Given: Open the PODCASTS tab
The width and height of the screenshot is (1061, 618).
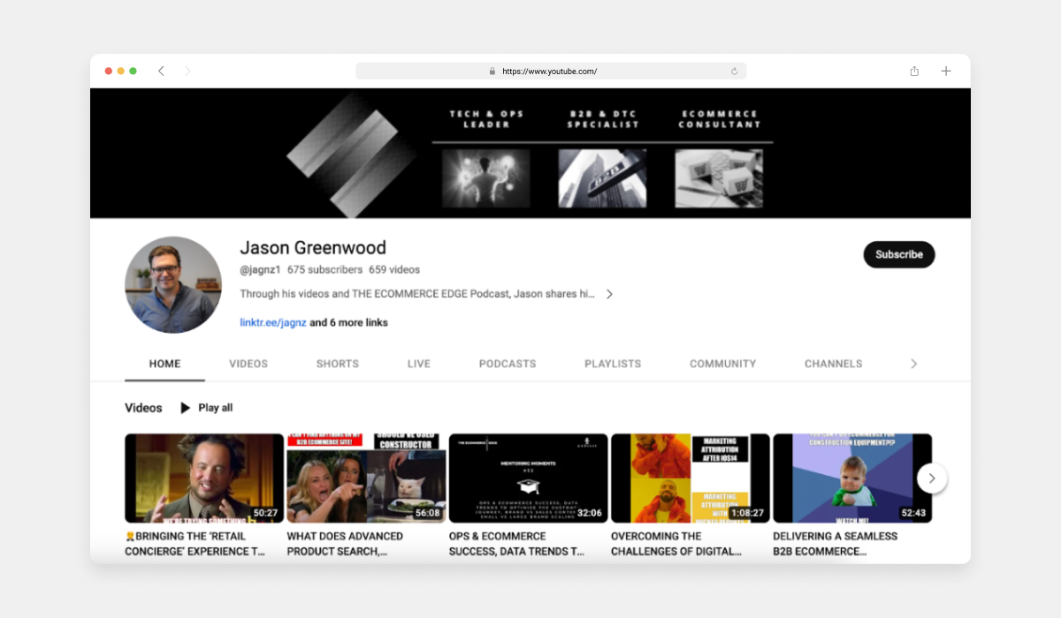Looking at the screenshot, I should coord(508,364).
